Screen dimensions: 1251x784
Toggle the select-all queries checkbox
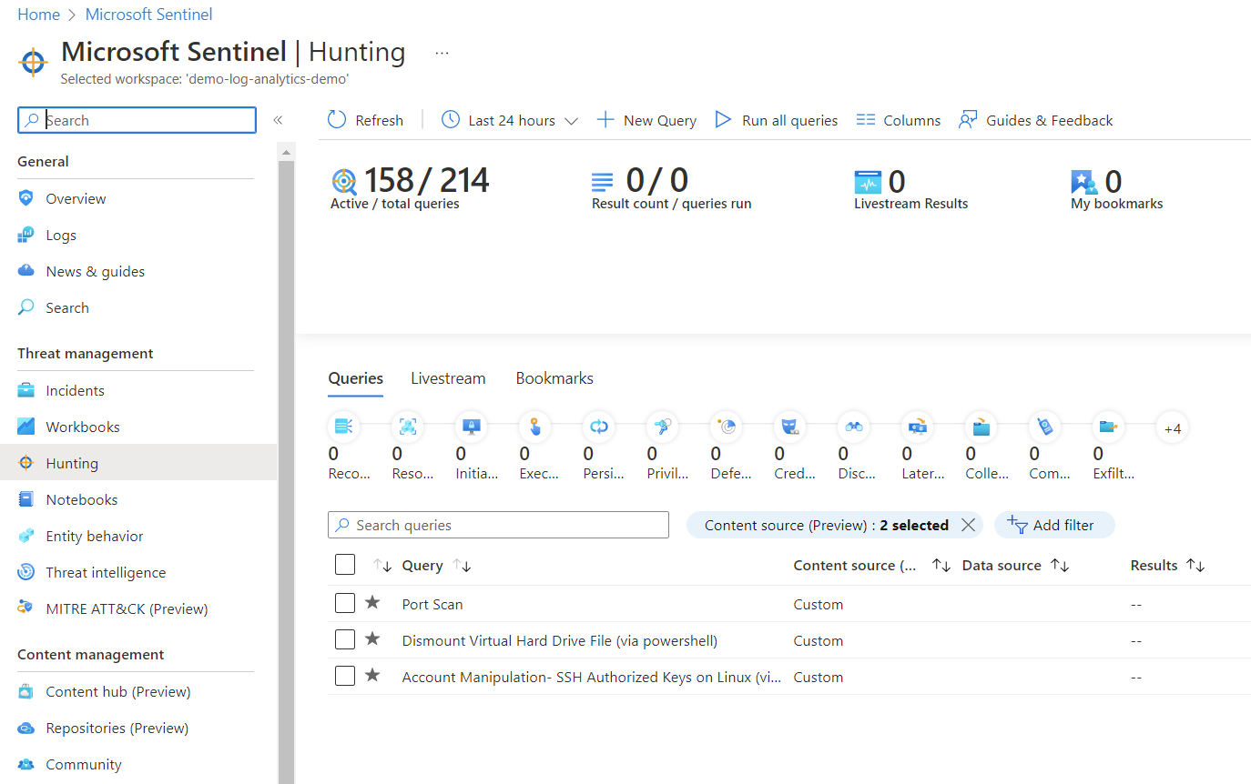coord(345,565)
